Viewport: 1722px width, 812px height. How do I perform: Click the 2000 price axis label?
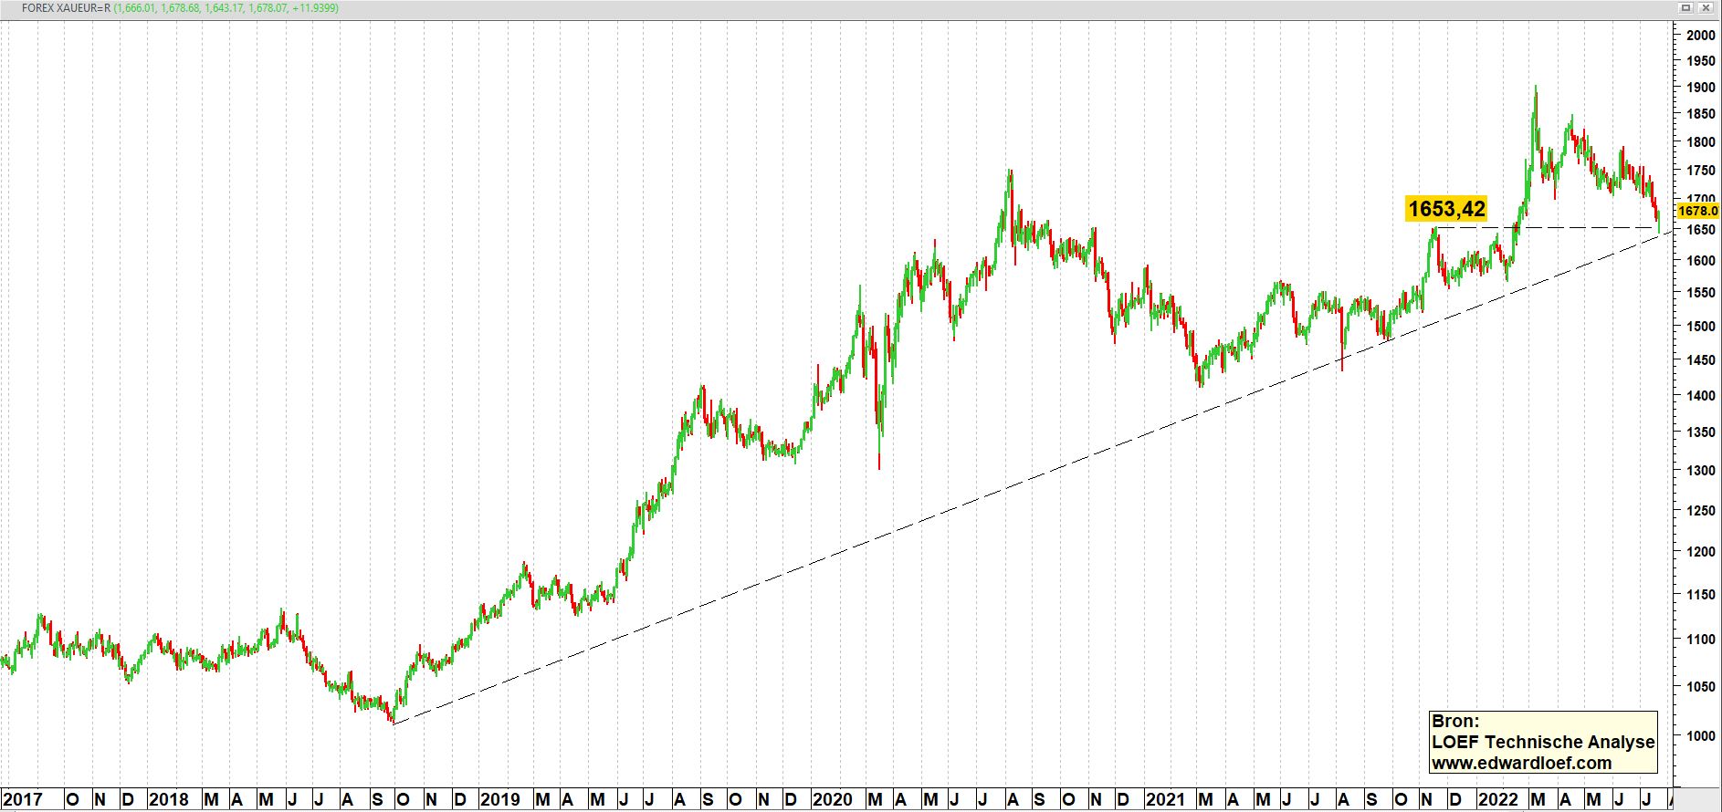(x=1701, y=35)
